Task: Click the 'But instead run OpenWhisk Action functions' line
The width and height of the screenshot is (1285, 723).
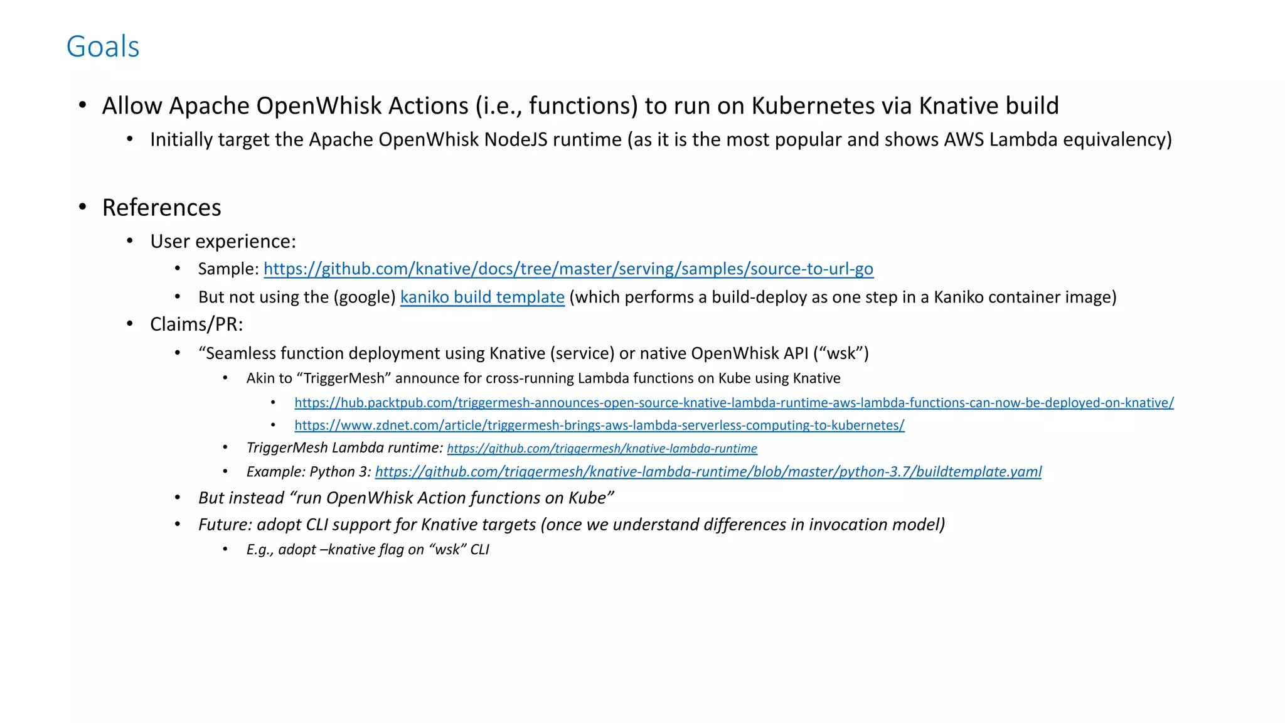Action: coord(405,498)
